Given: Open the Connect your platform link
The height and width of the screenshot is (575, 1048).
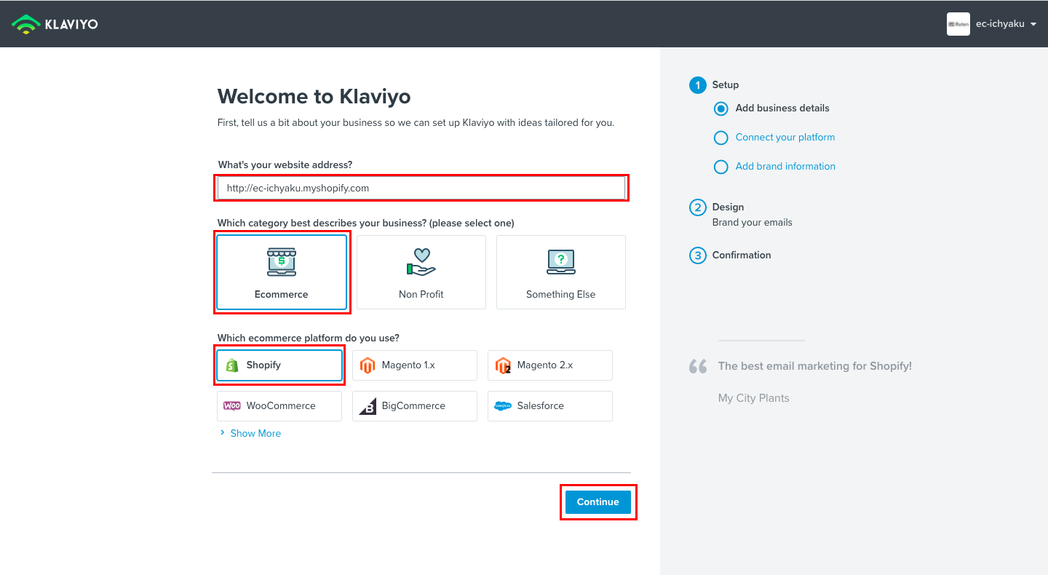Looking at the screenshot, I should pyautogui.click(x=785, y=138).
